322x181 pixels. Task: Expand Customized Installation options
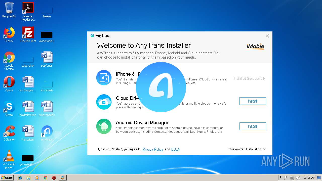coord(247,149)
